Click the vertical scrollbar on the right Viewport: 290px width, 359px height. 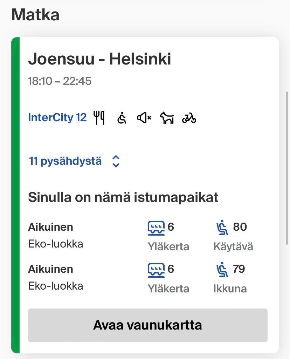288,168
